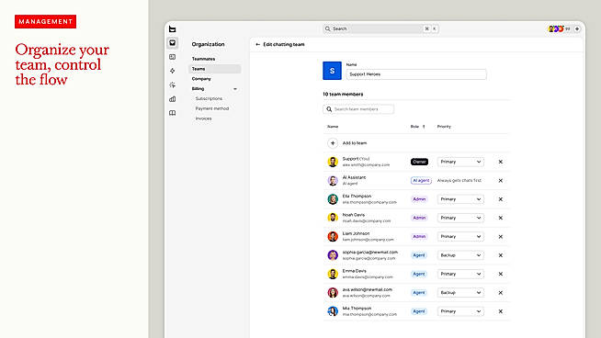Open Billing in Organization menu

[198, 89]
